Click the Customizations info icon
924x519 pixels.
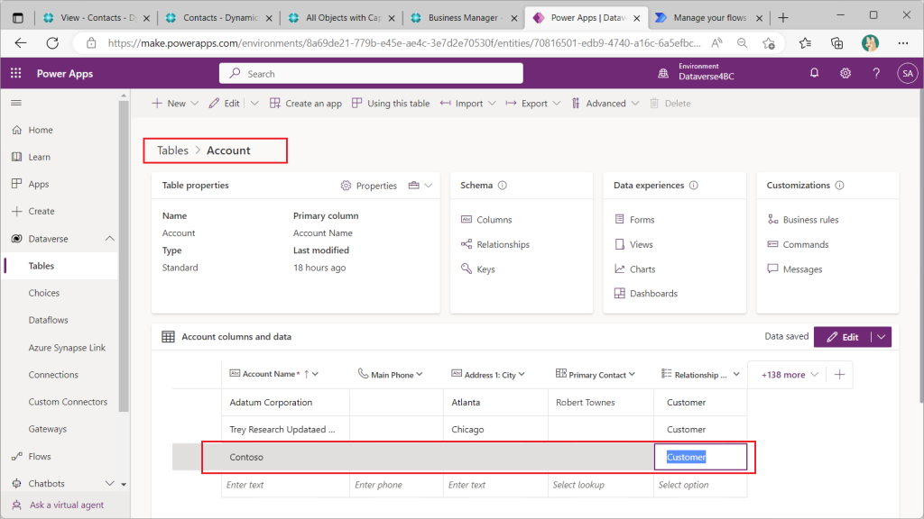click(840, 186)
